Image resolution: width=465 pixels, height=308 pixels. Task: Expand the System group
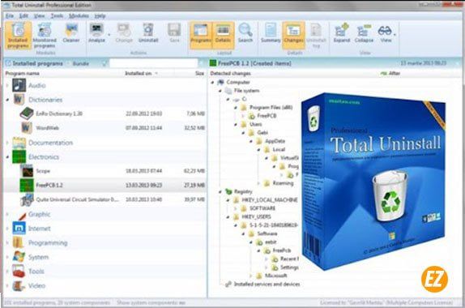click(x=7, y=257)
